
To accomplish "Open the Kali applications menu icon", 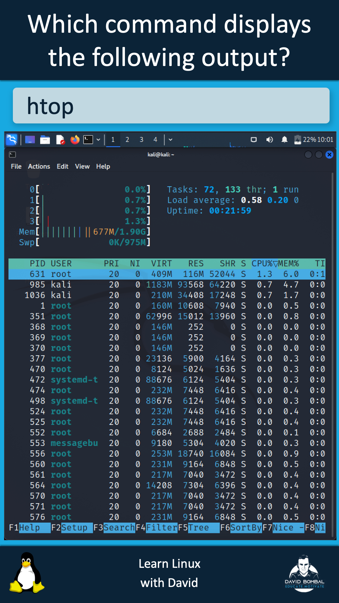I will click(12, 139).
